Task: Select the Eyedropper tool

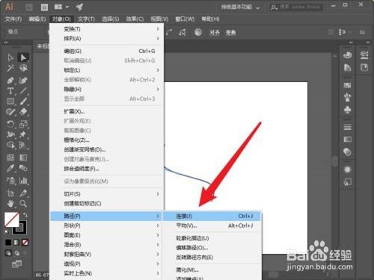Action: point(10,168)
